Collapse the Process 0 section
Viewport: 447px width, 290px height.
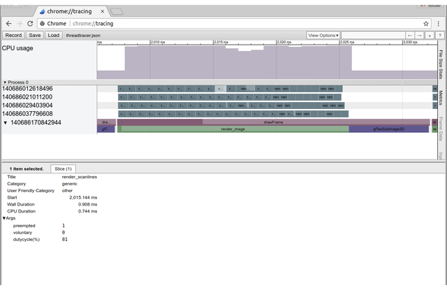pos(5,82)
